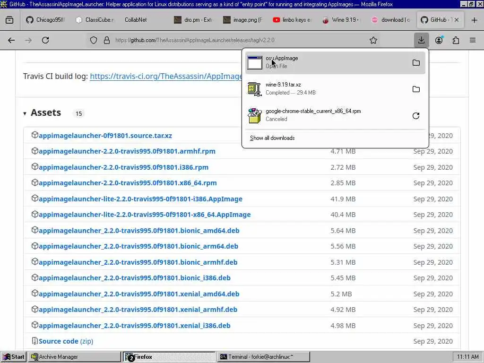Show wine-9.19.tar.xz in its folder

416,89
